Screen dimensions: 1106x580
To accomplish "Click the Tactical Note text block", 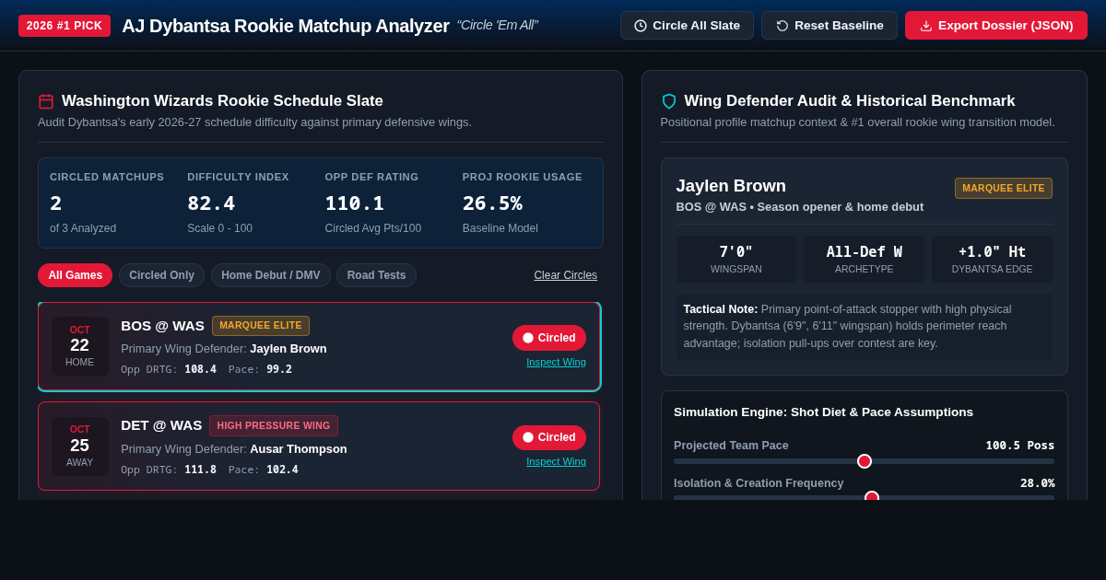I will [865, 327].
